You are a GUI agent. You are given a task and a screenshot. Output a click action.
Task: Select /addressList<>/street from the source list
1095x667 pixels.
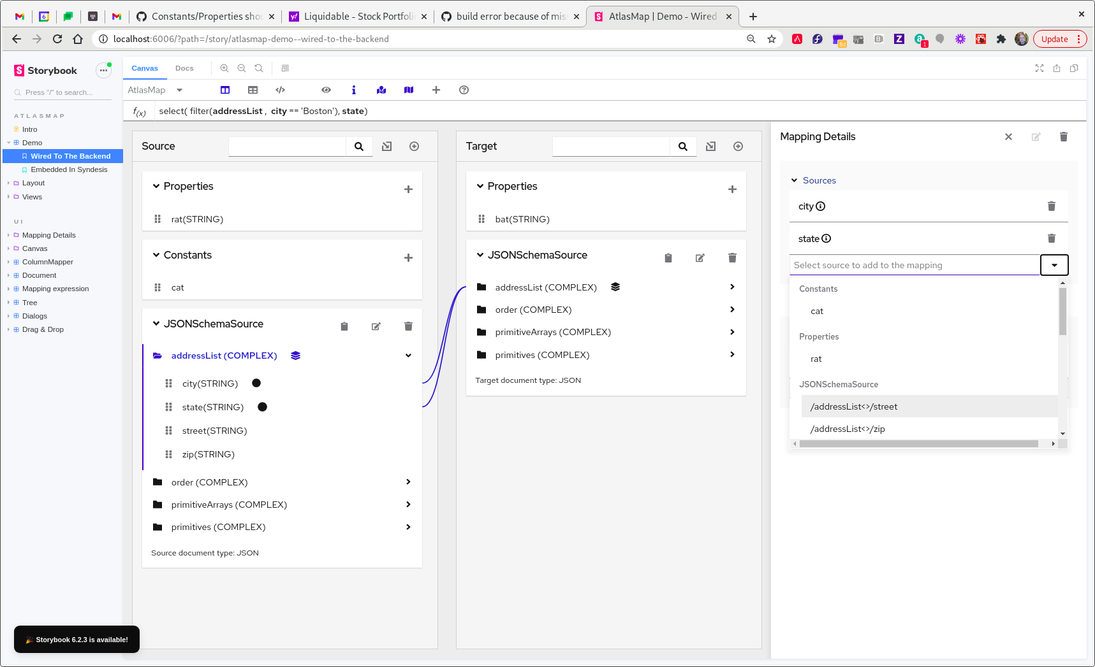[853, 406]
